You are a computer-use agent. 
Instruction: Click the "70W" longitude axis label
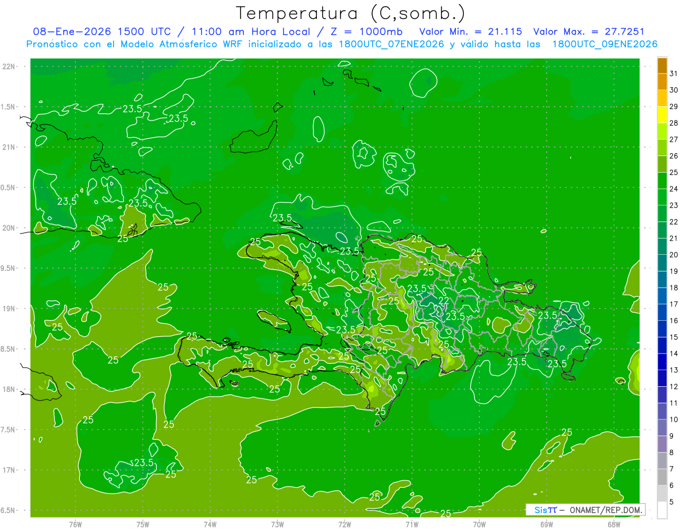[x=479, y=524]
